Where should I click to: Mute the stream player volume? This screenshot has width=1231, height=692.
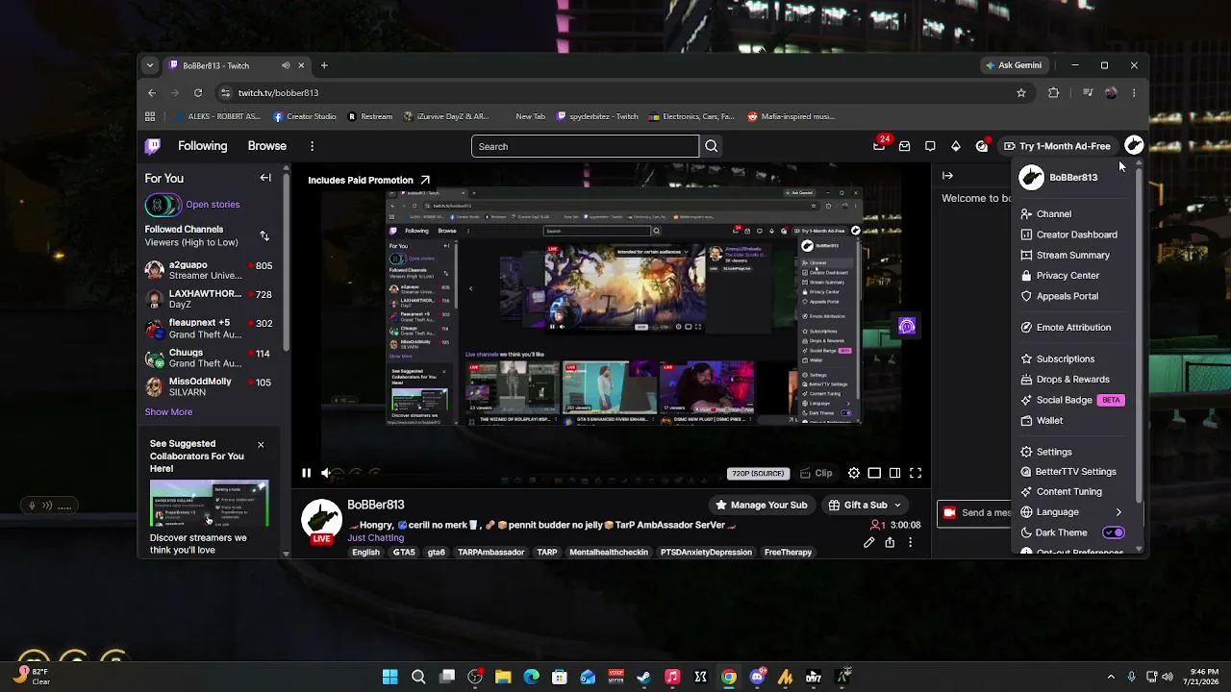point(326,473)
